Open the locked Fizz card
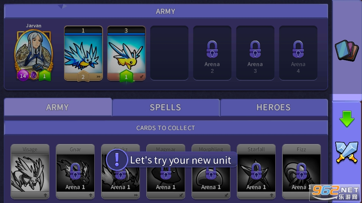This screenshot has width=362, height=203. (302, 171)
